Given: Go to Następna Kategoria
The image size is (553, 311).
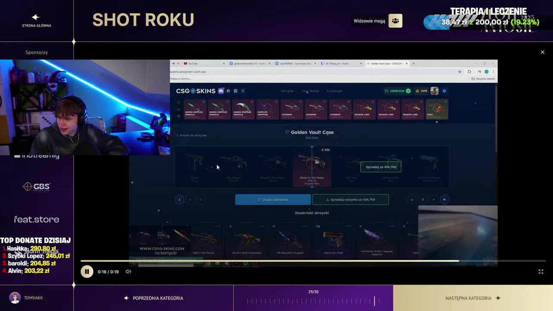Looking at the screenshot, I should (x=473, y=298).
